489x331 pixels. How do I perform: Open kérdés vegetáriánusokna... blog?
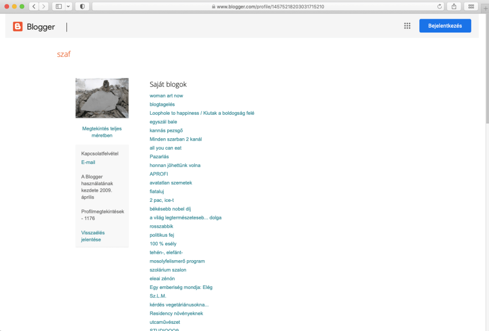179,305
